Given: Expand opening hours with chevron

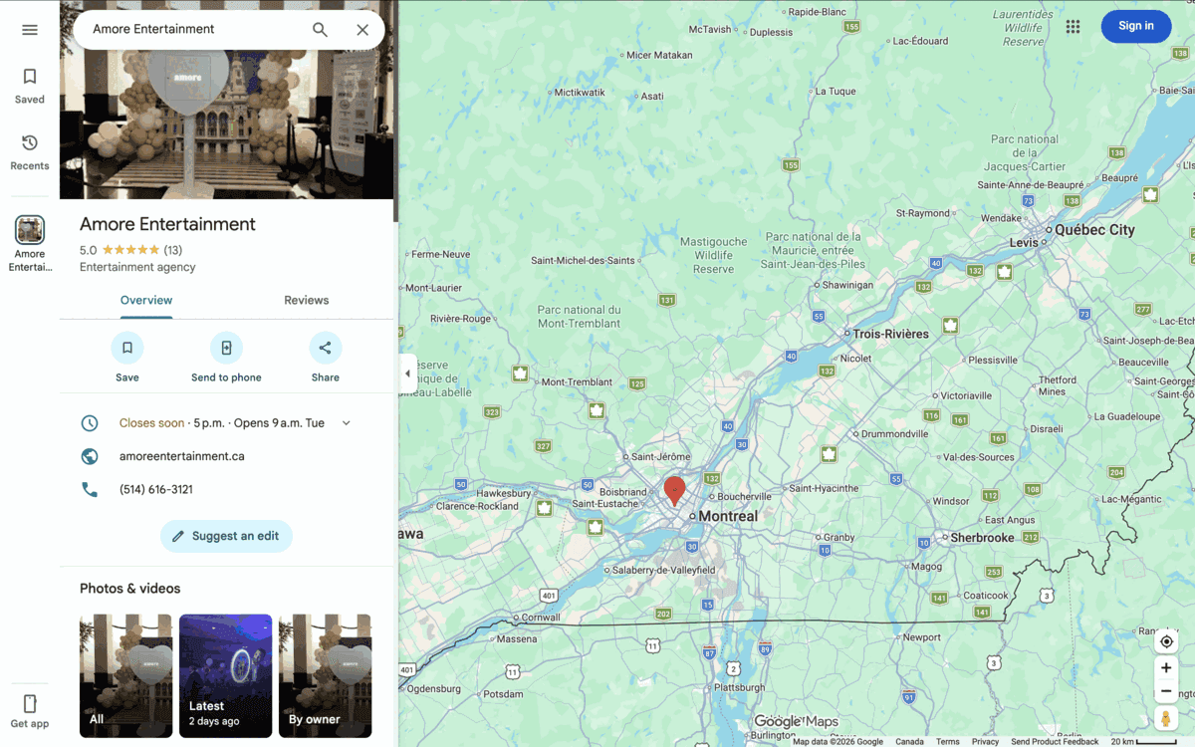Looking at the screenshot, I should (347, 423).
